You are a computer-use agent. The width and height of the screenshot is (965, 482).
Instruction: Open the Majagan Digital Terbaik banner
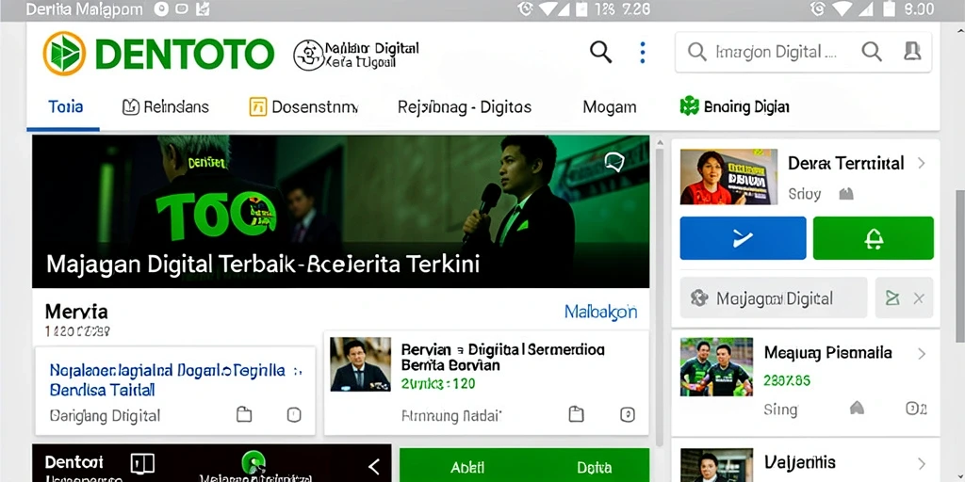pos(340,212)
